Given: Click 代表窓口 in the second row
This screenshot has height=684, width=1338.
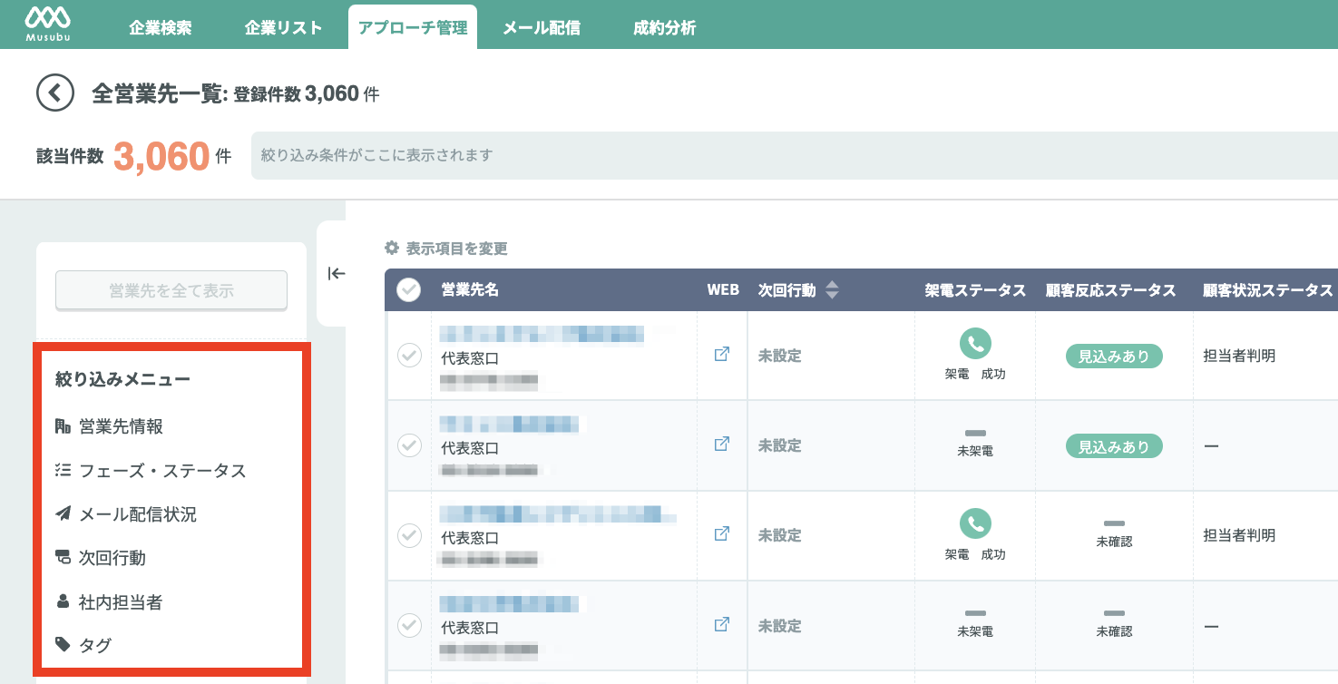Looking at the screenshot, I should coord(470,448).
